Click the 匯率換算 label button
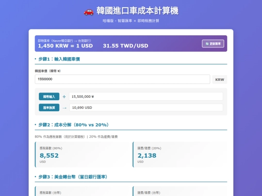The image size is (262, 196). [49, 107]
